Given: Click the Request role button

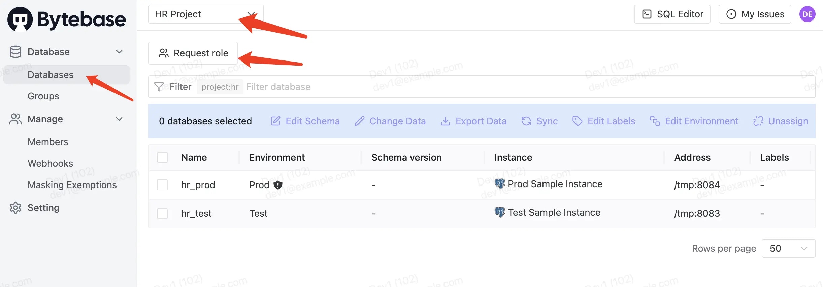Looking at the screenshot, I should point(192,53).
